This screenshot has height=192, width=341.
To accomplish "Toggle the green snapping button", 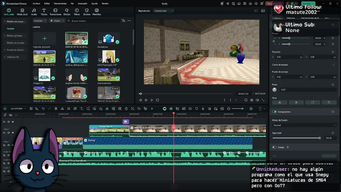I will click(171, 109).
